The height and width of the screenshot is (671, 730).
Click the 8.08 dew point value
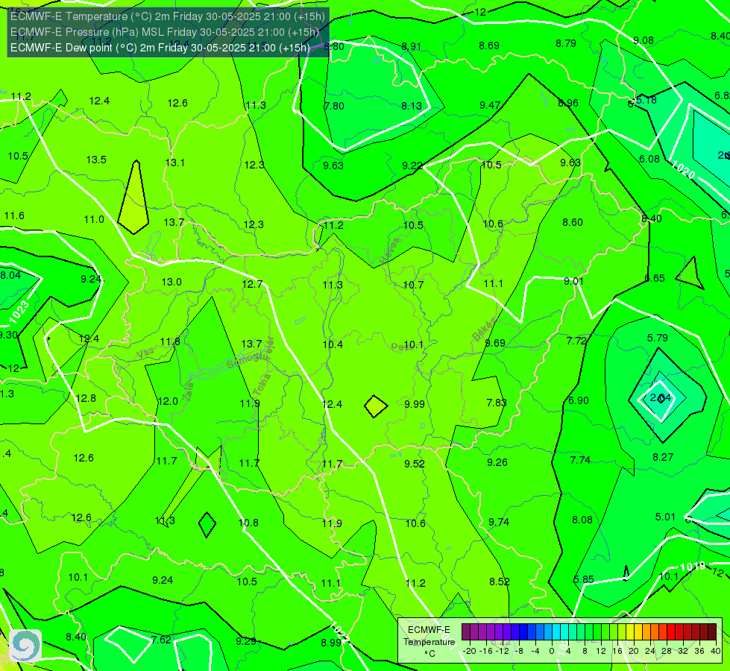pyautogui.click(x=582, y=519)
